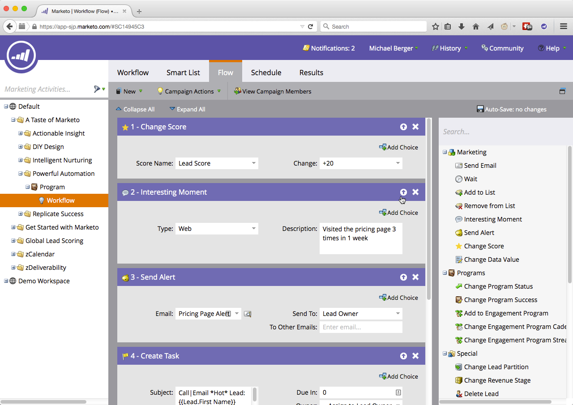Screen dimensions: 573x405
Task: Open email preview for Pricing Page Alert
Action: pos(248,314)
